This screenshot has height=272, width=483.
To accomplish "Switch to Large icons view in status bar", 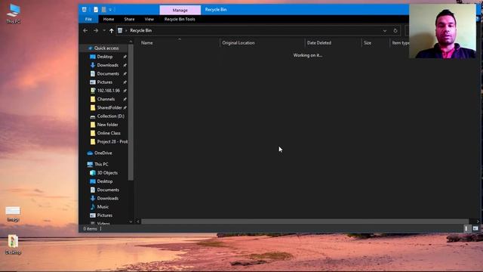I will 475,228.
